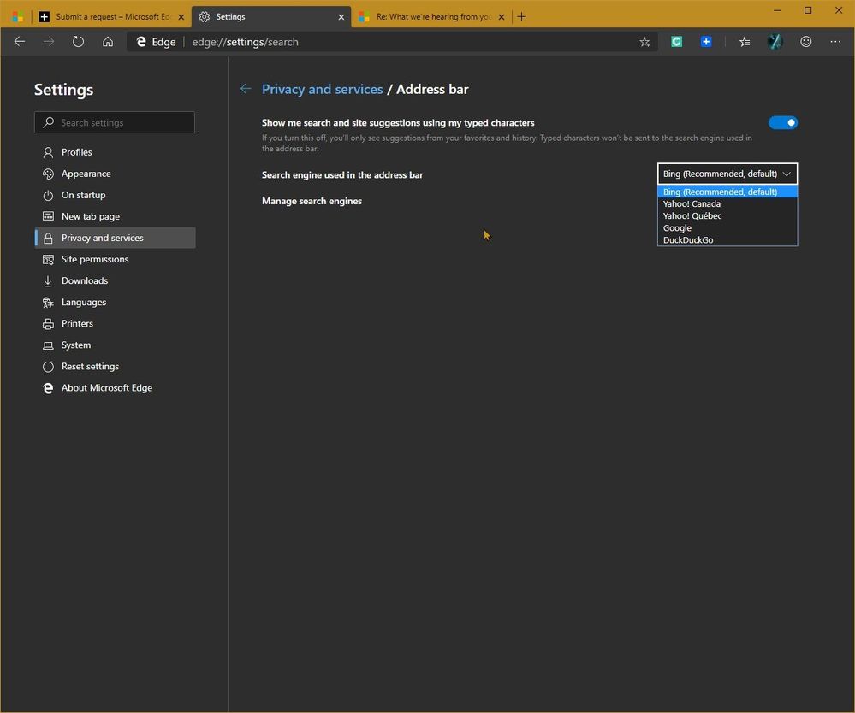
Task: Click the green extension icon in toolbar
Action: tap(676, 42)
